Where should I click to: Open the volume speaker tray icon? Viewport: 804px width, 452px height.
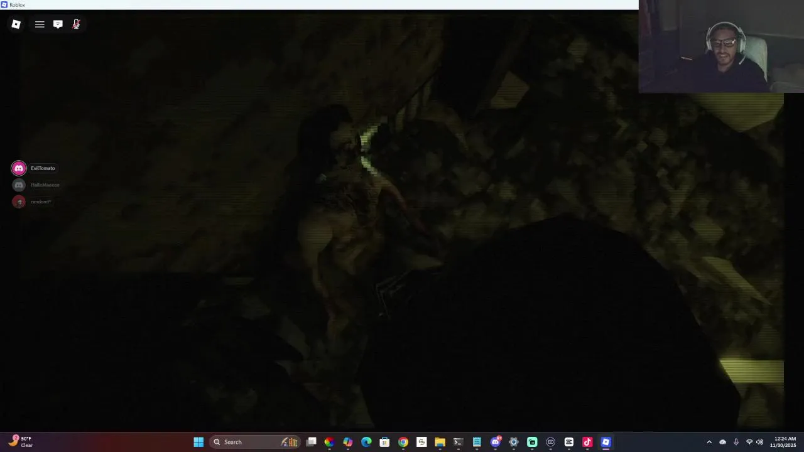point(759,442)
